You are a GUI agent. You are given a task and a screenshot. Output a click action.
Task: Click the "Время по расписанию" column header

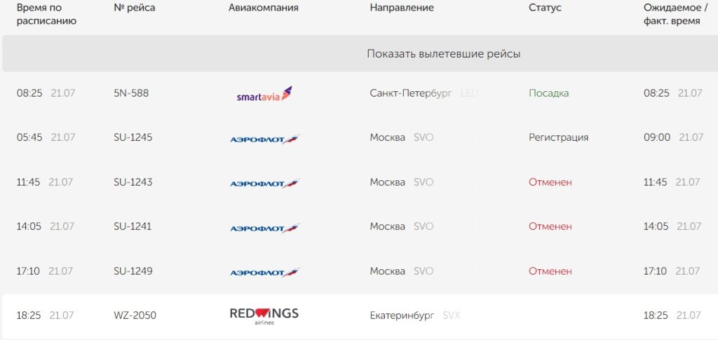point(46,14)
